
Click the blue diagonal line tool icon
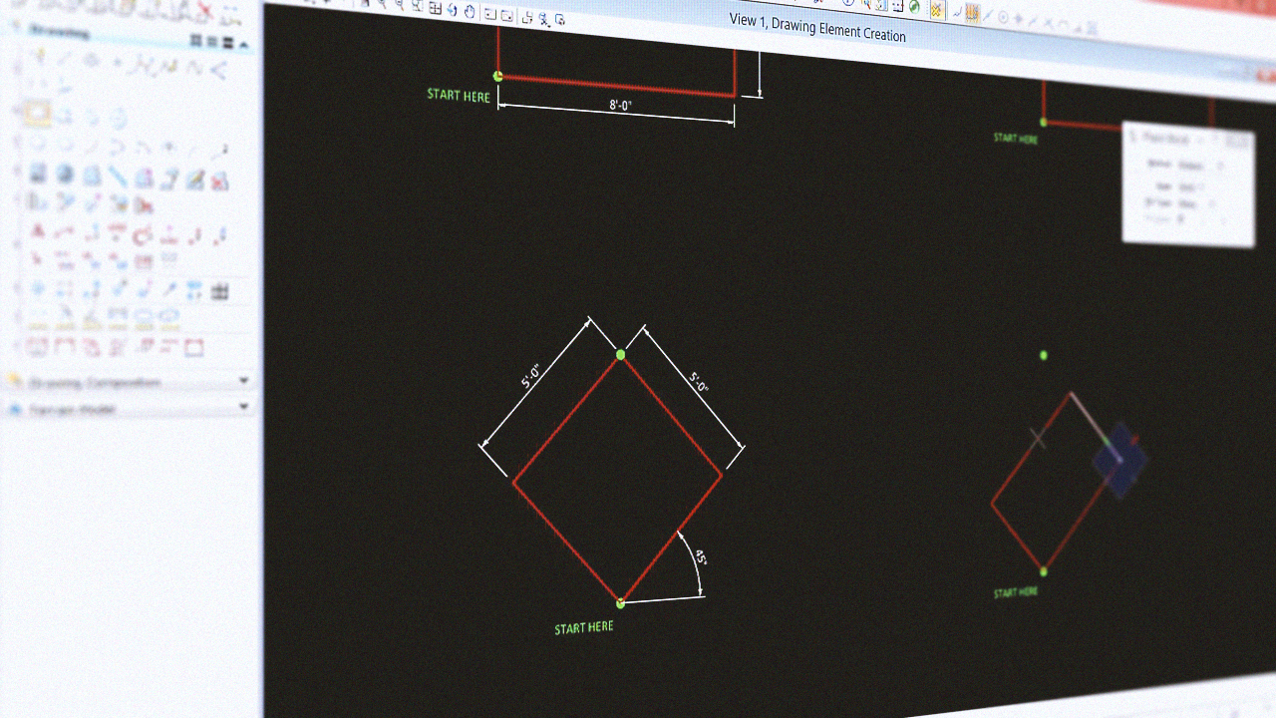pos(118,176)
